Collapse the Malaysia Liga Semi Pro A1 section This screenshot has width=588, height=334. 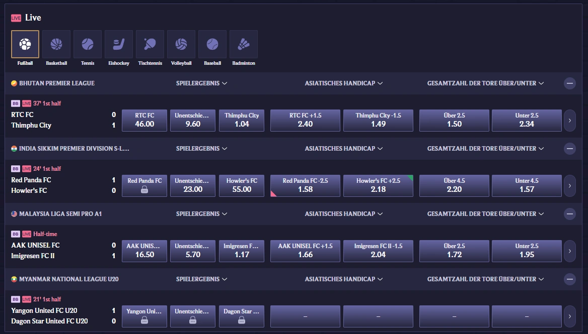570,214
